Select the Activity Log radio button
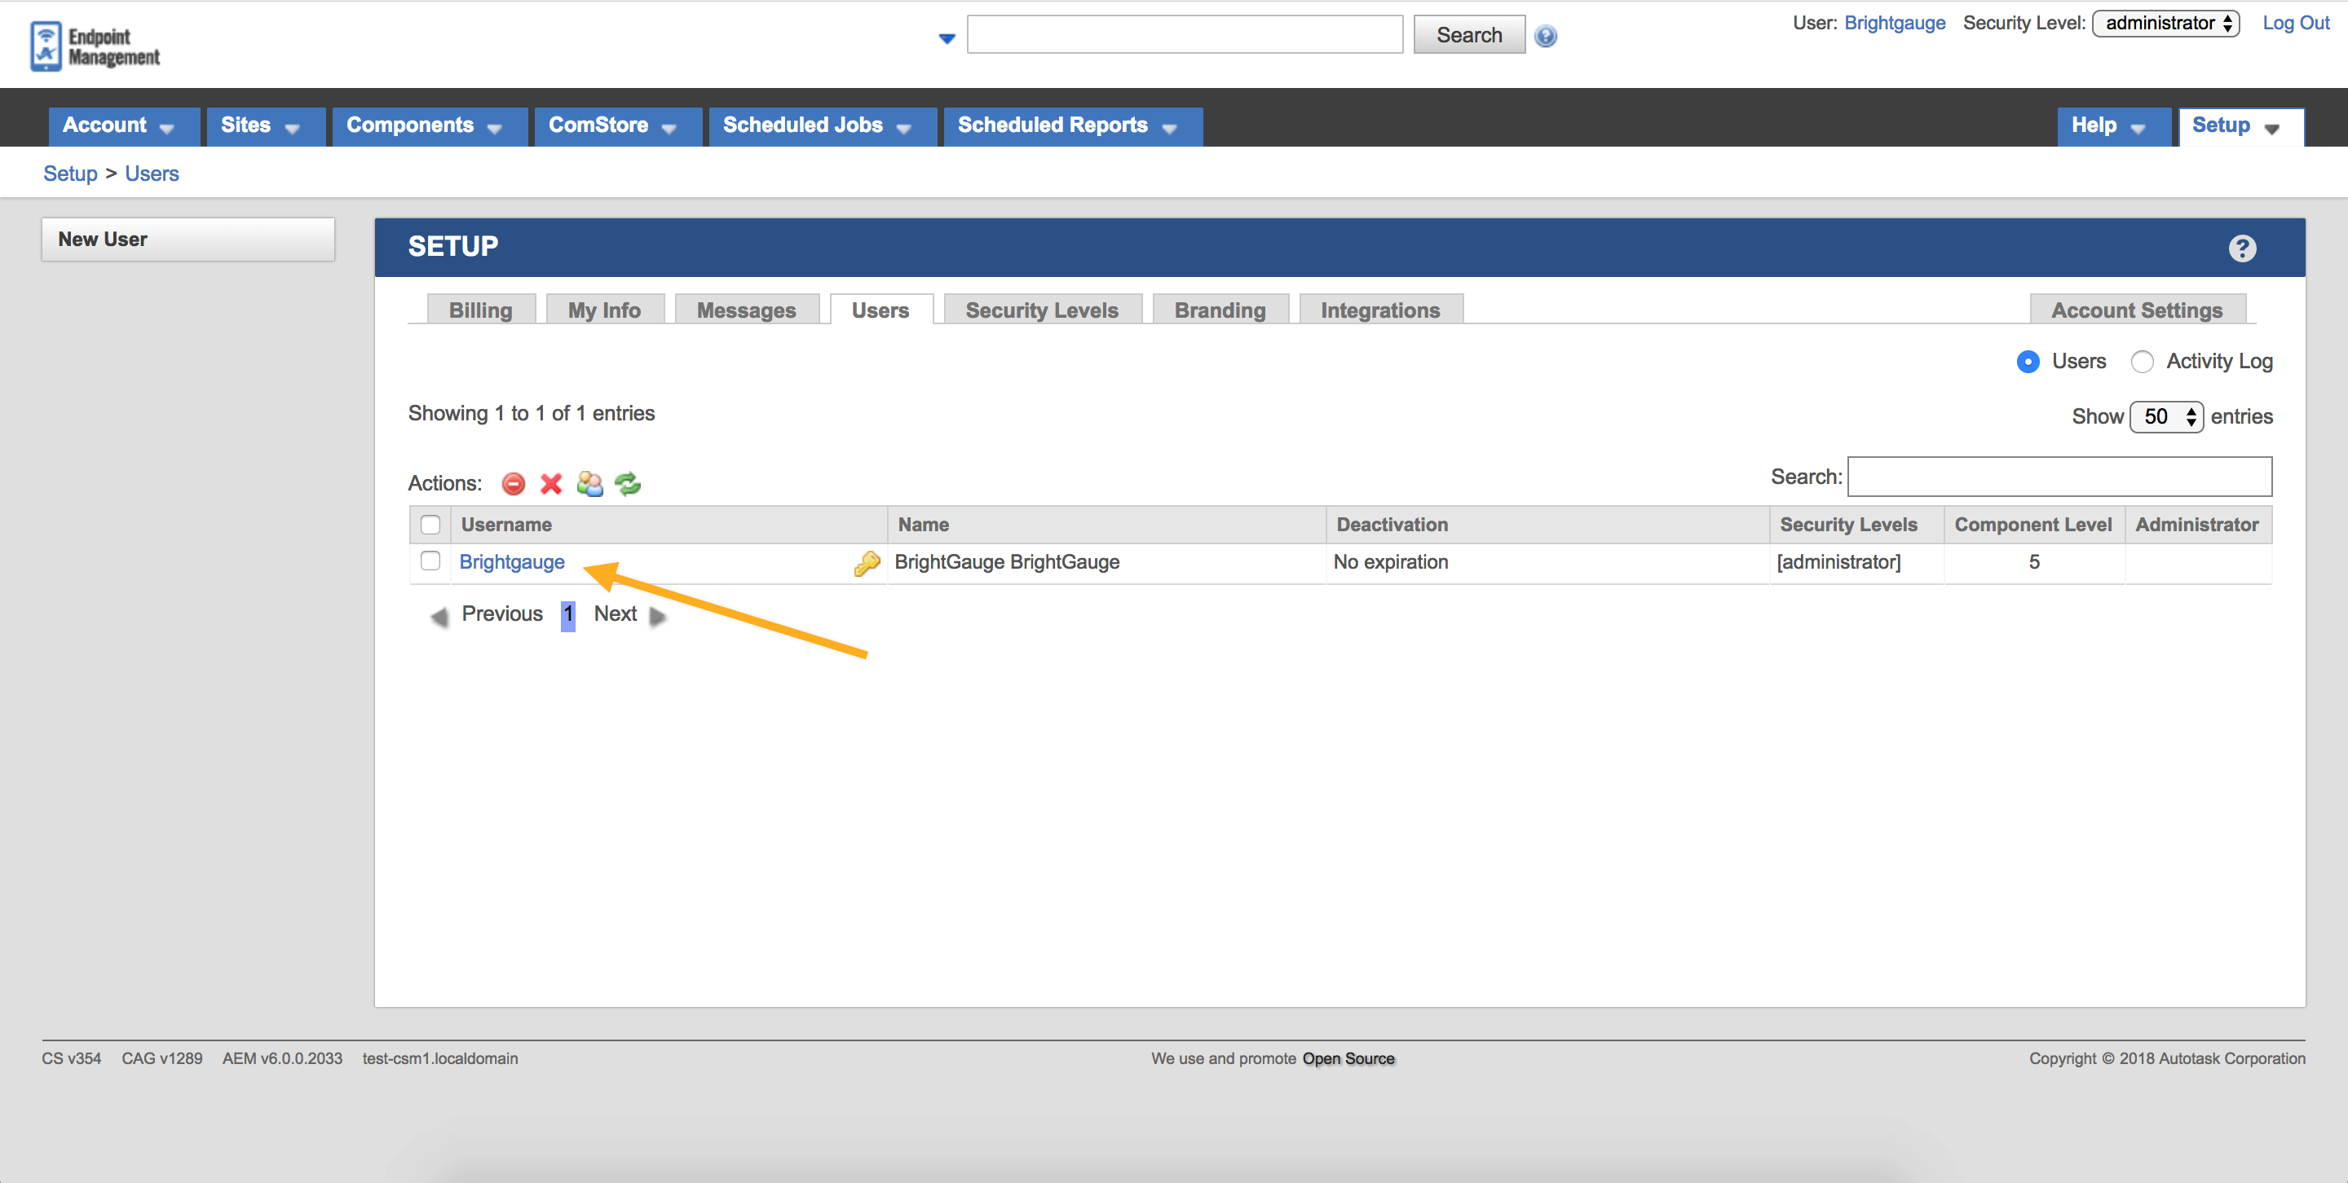The width and height of the screenshot is (2348, 1183). (x=2142, y=362)
